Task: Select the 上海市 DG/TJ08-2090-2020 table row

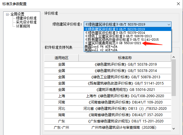Action: (108, 96)
